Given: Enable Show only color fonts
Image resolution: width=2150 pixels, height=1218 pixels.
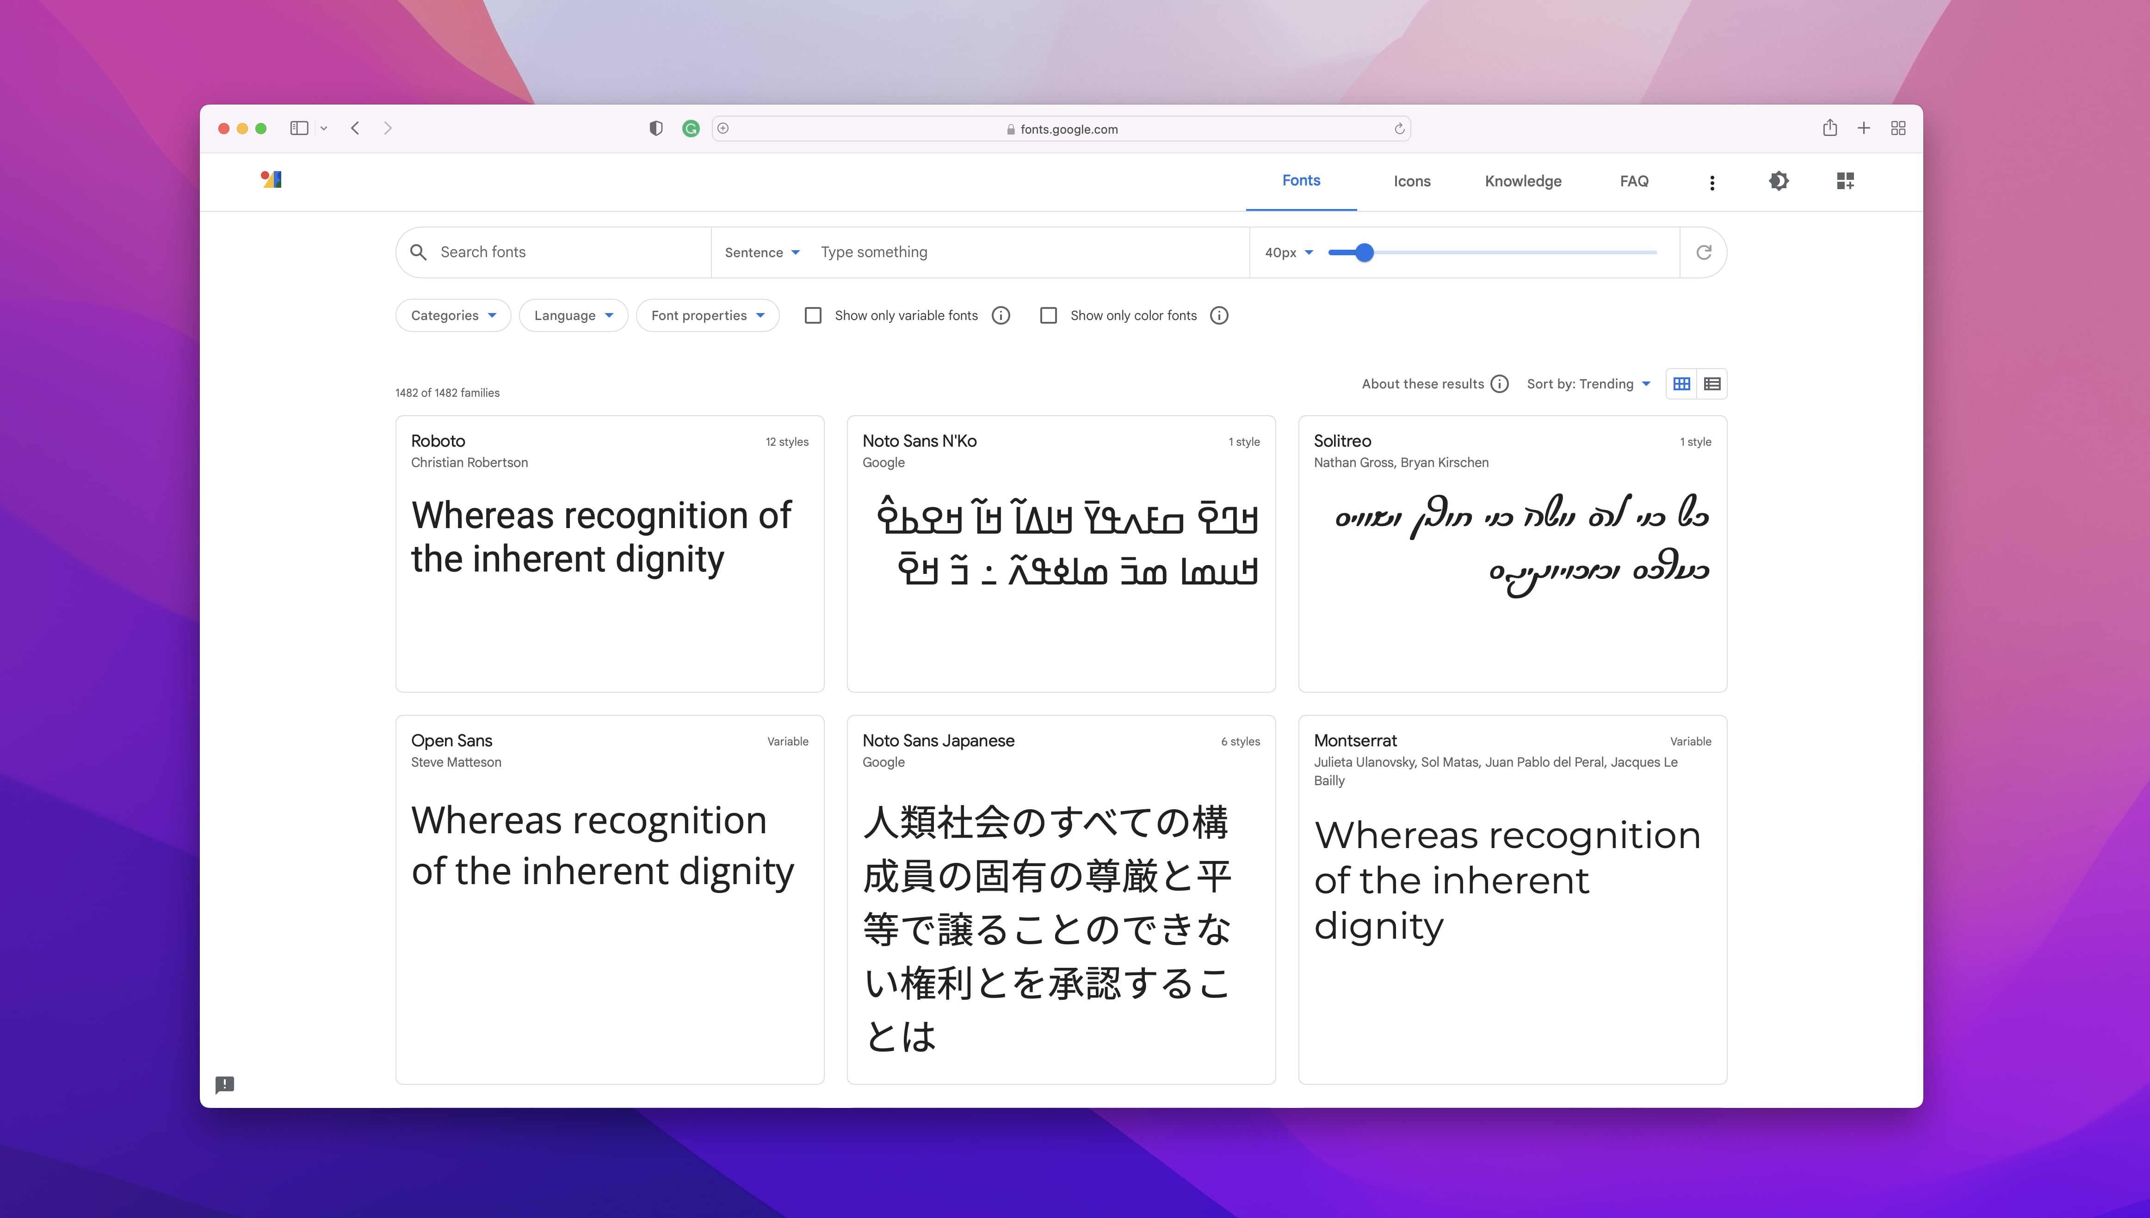Looking at the screenshot, I should point(1048,315).
